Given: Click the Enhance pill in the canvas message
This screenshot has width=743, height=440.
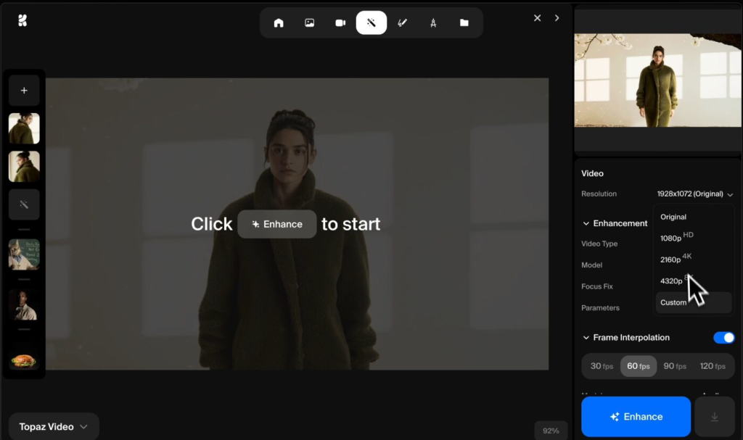Looking at the screenshot, I should (276, 224).
